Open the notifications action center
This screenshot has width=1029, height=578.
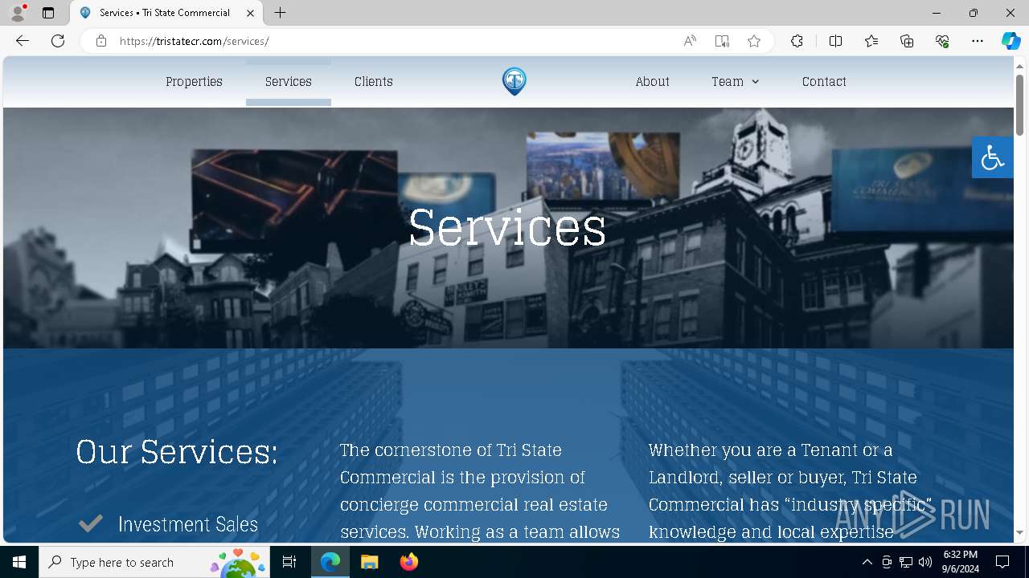(1002, 562)
